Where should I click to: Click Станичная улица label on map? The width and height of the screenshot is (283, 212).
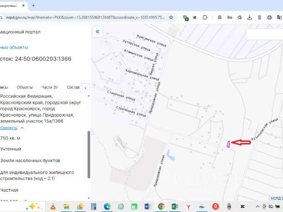[x=121, y=95]
